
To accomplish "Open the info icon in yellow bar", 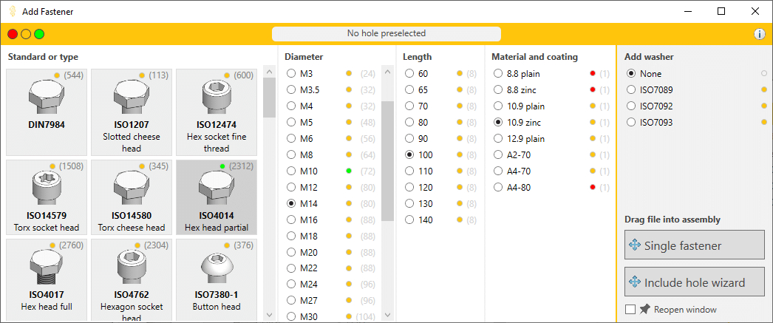I will tap(759, 34).
